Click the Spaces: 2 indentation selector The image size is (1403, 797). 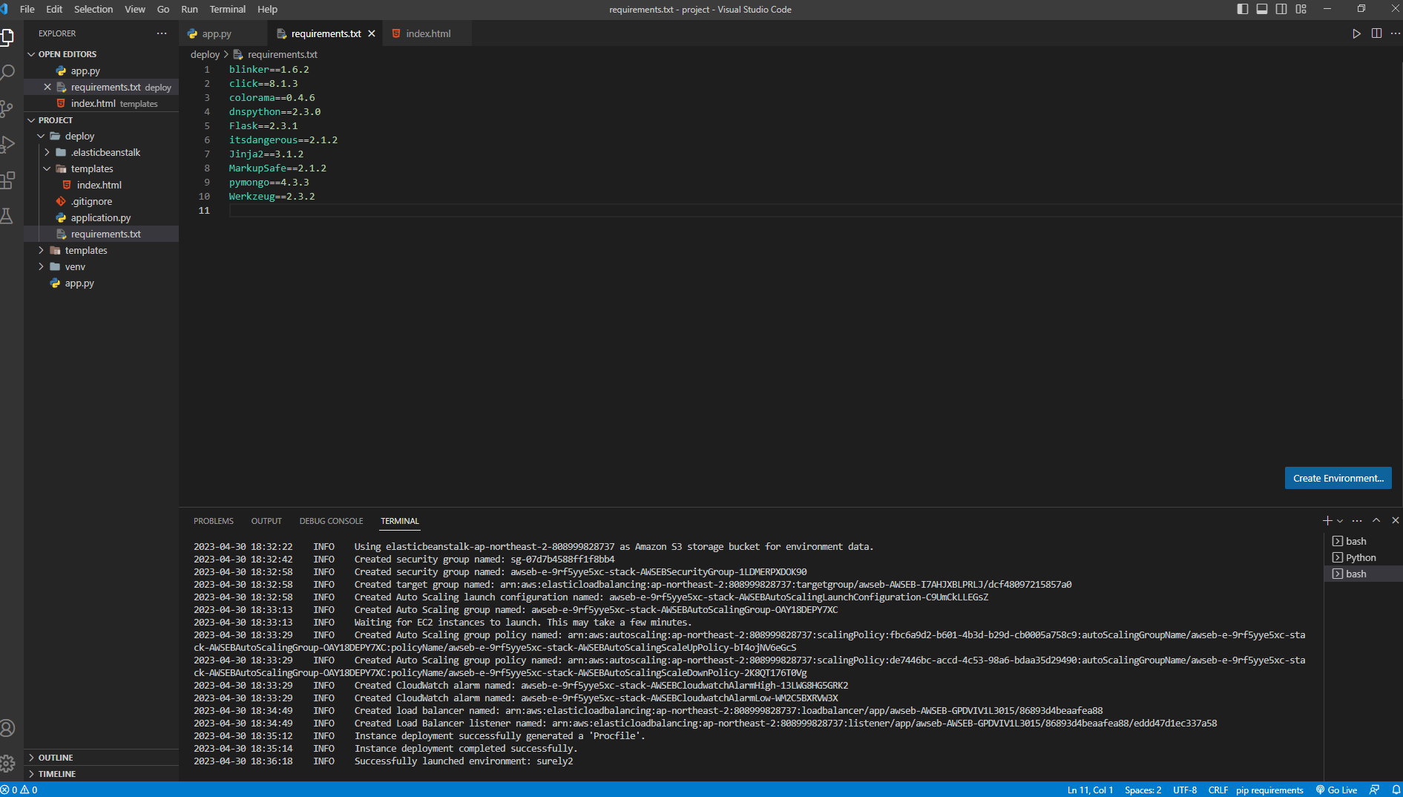click(x=1143, y=790)
